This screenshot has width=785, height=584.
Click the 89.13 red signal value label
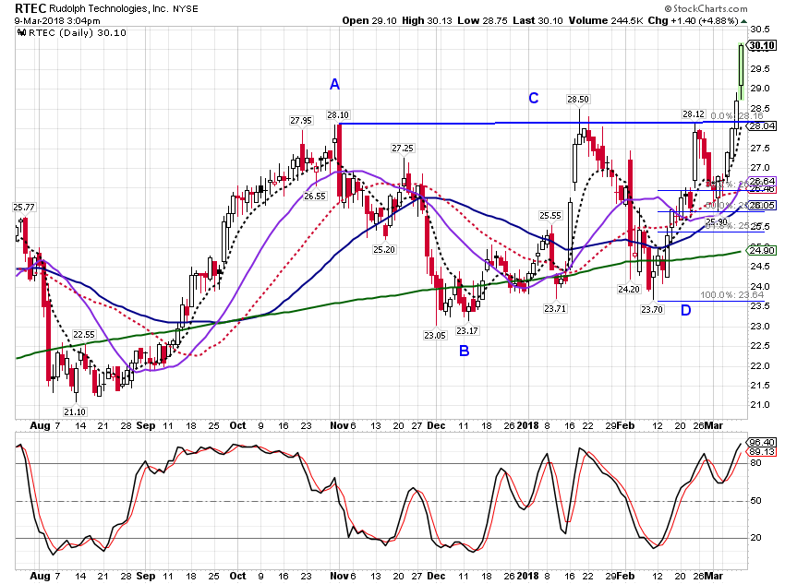762,452
